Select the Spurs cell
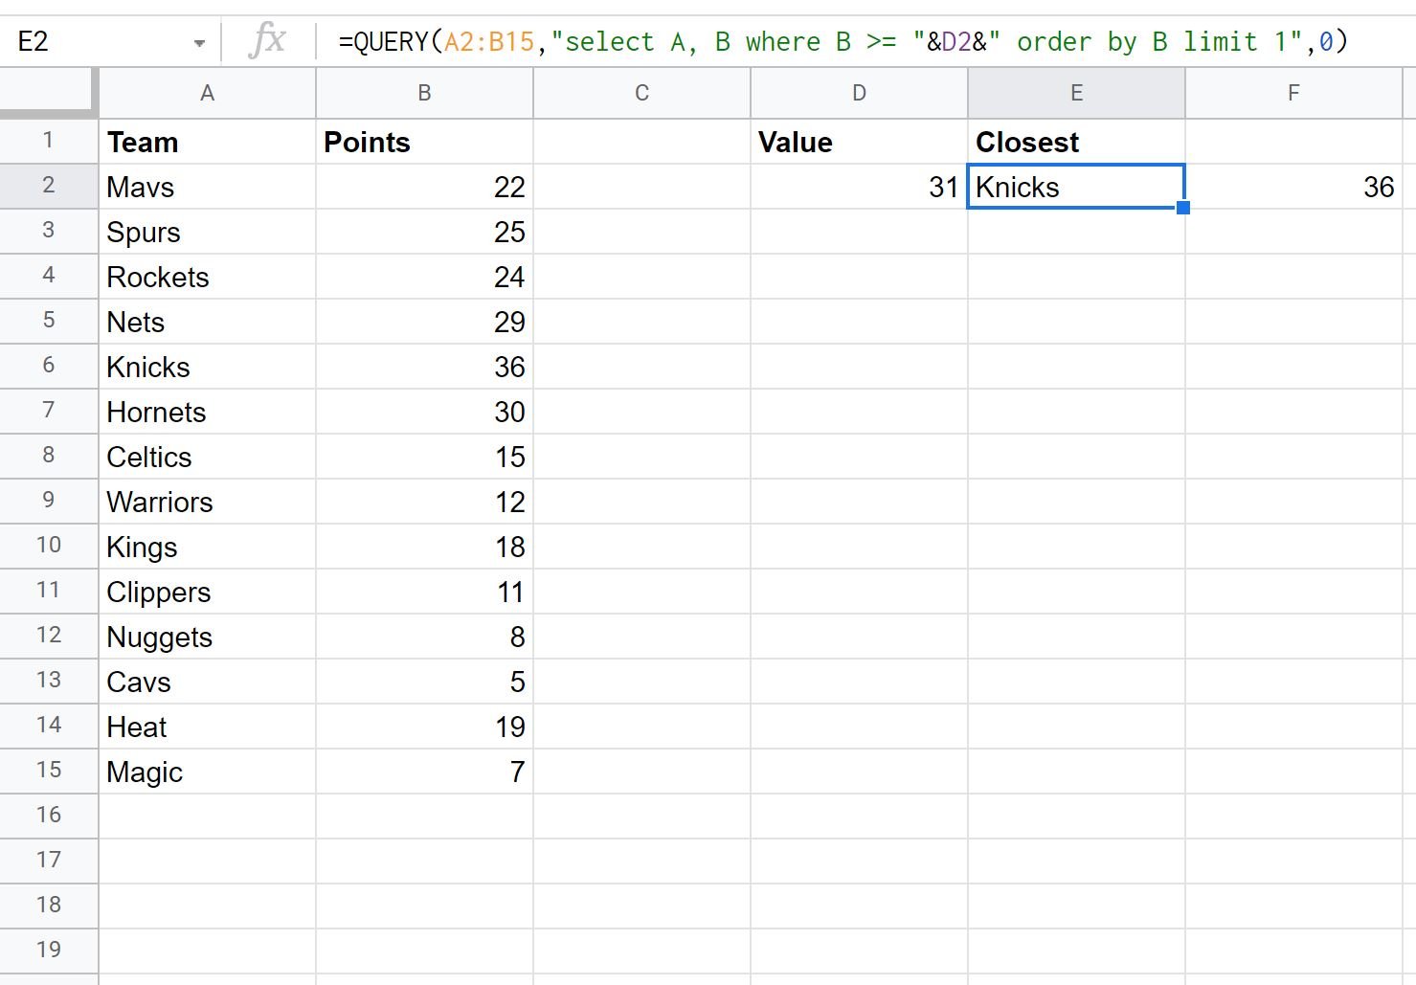This screenshot has height=985, width=1416. pos(207,232)
